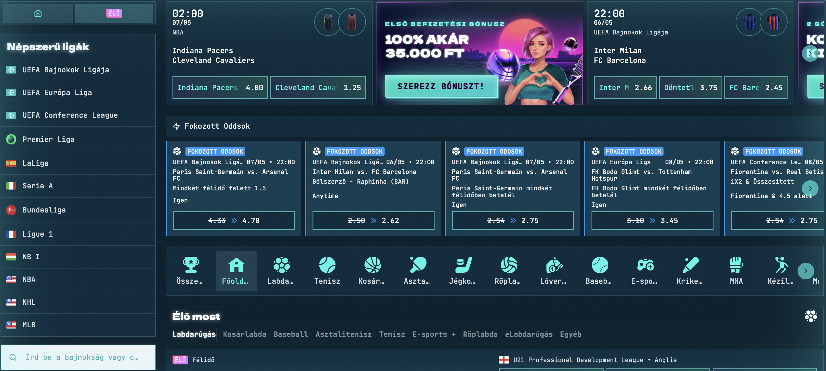Select the Lóver... horse racing icon

pyautogui.click(x=554, y=271)
